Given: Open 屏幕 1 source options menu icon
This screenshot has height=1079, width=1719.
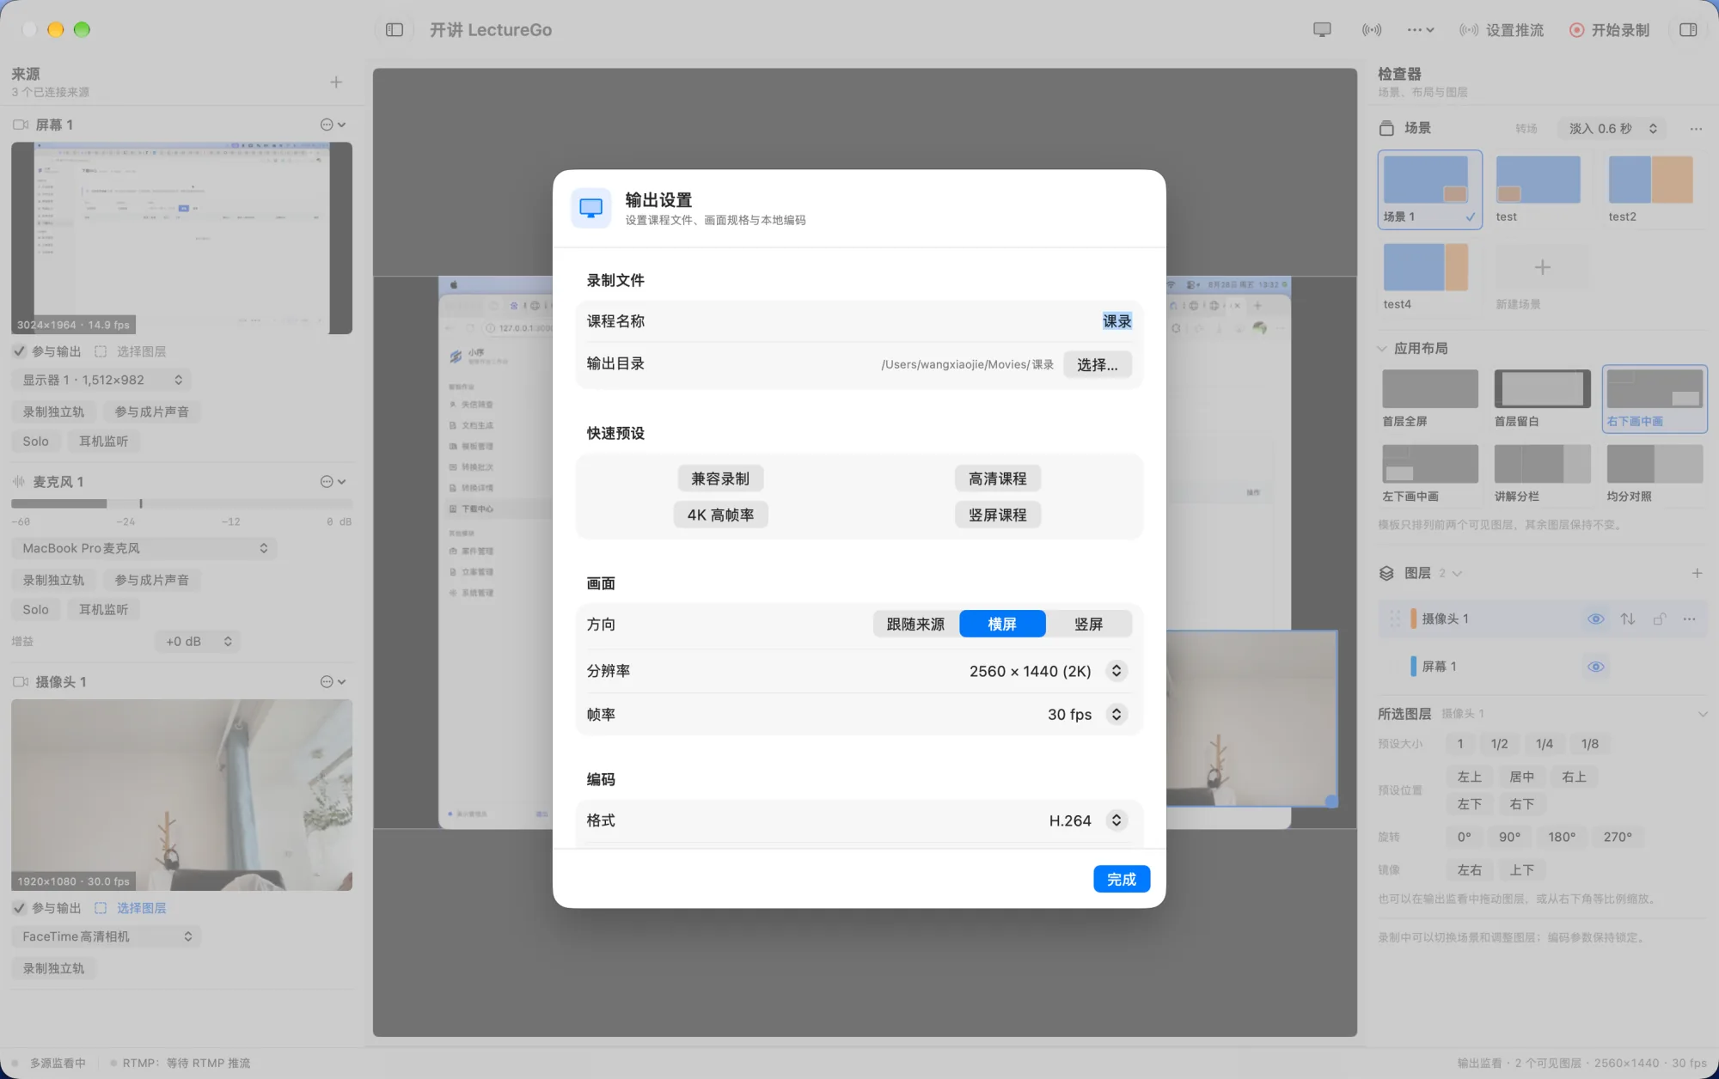Looking at the screenshot, I should [x=333, y=125].
